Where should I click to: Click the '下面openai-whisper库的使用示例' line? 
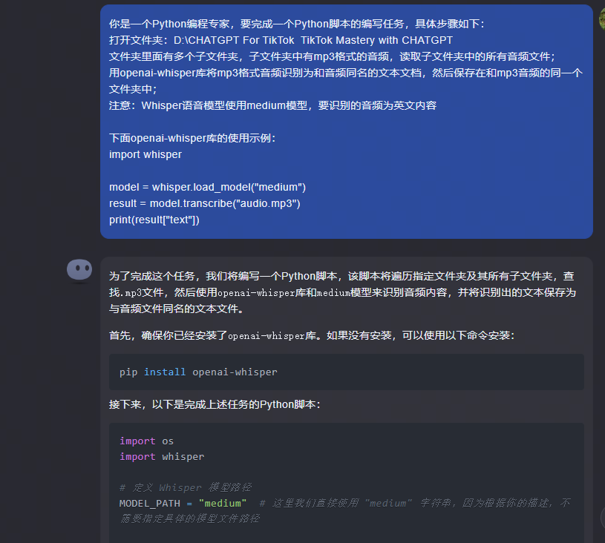[192, 138]
